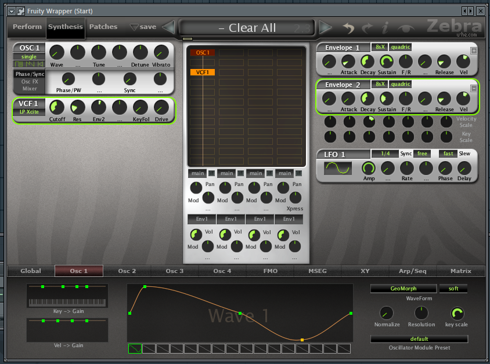
Task: Switch to the Perform tab
Action: click(27, 27)
